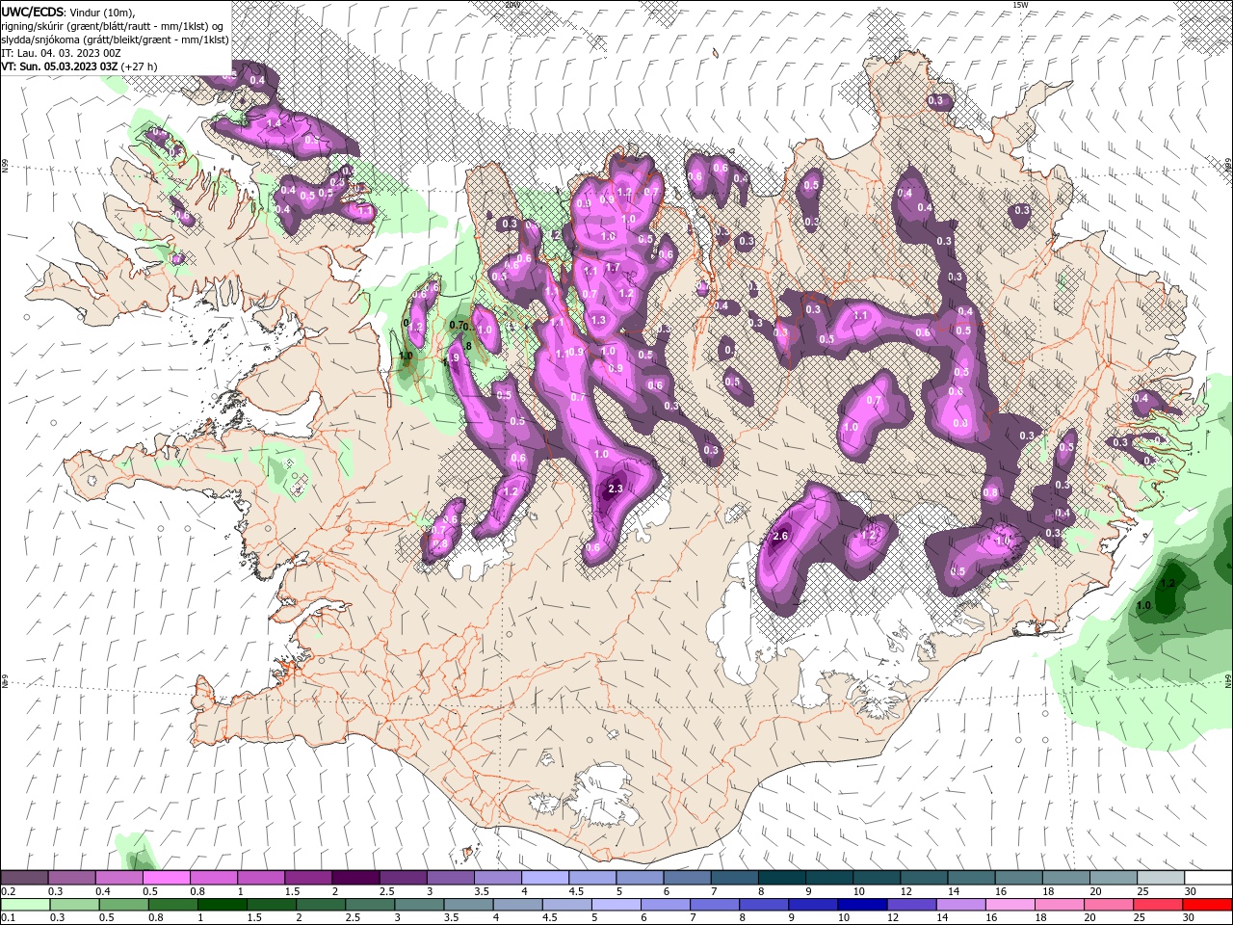Select the red swatch ending the rain scale
Screen dimensions: 1233x925
[1207, 905]
